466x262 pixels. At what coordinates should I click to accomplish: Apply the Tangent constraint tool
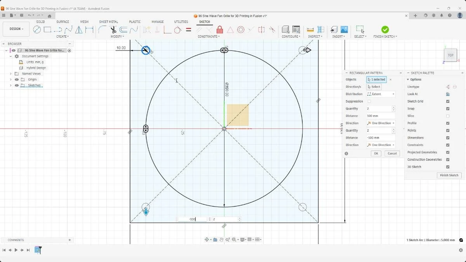[178, 29]
